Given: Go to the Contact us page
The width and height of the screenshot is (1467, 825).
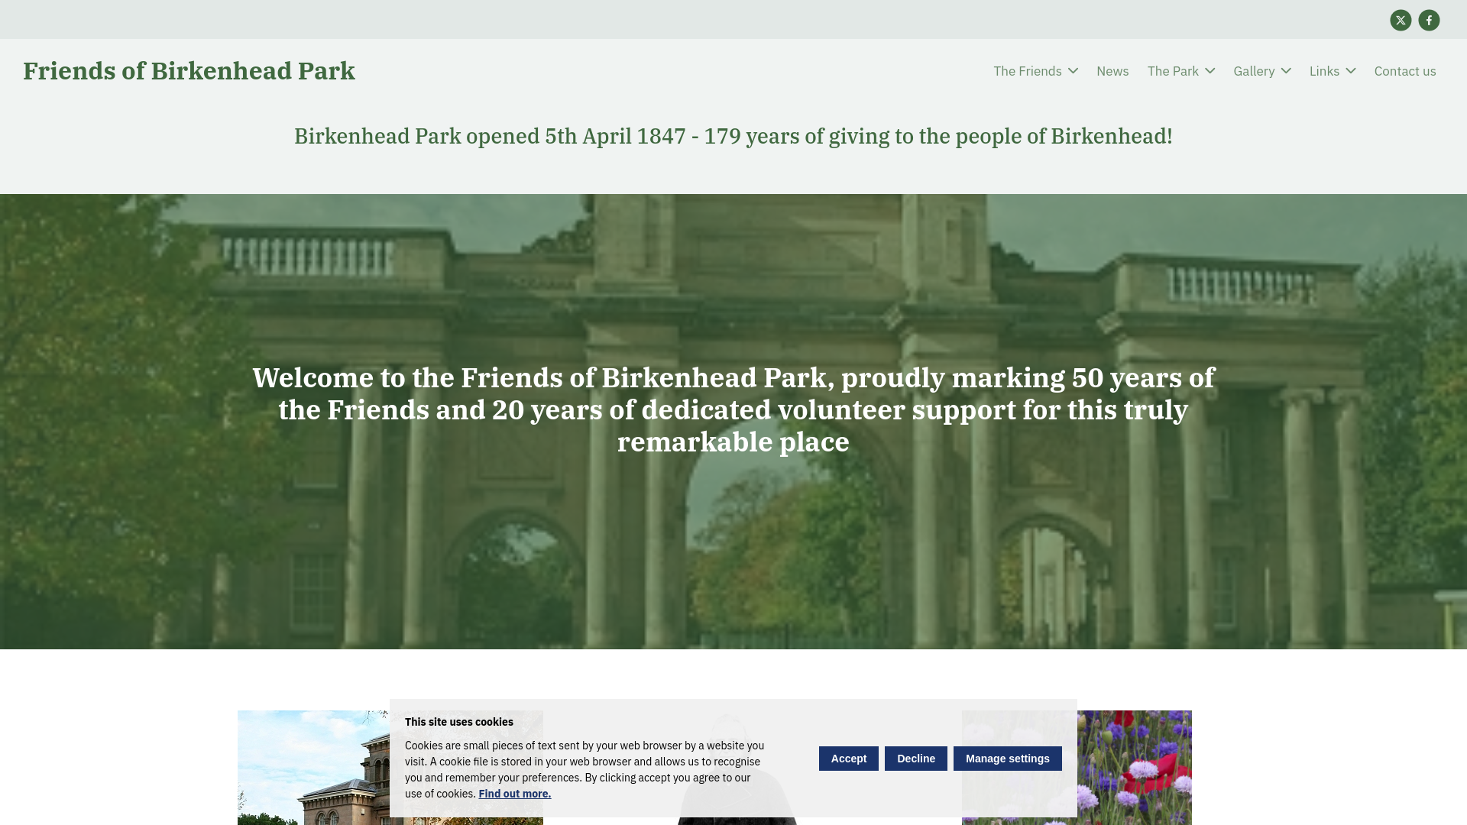Looking at the screenshot, I should 1405,71.
